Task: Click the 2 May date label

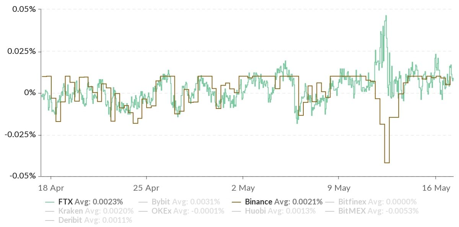Action: tap(243, 188)
